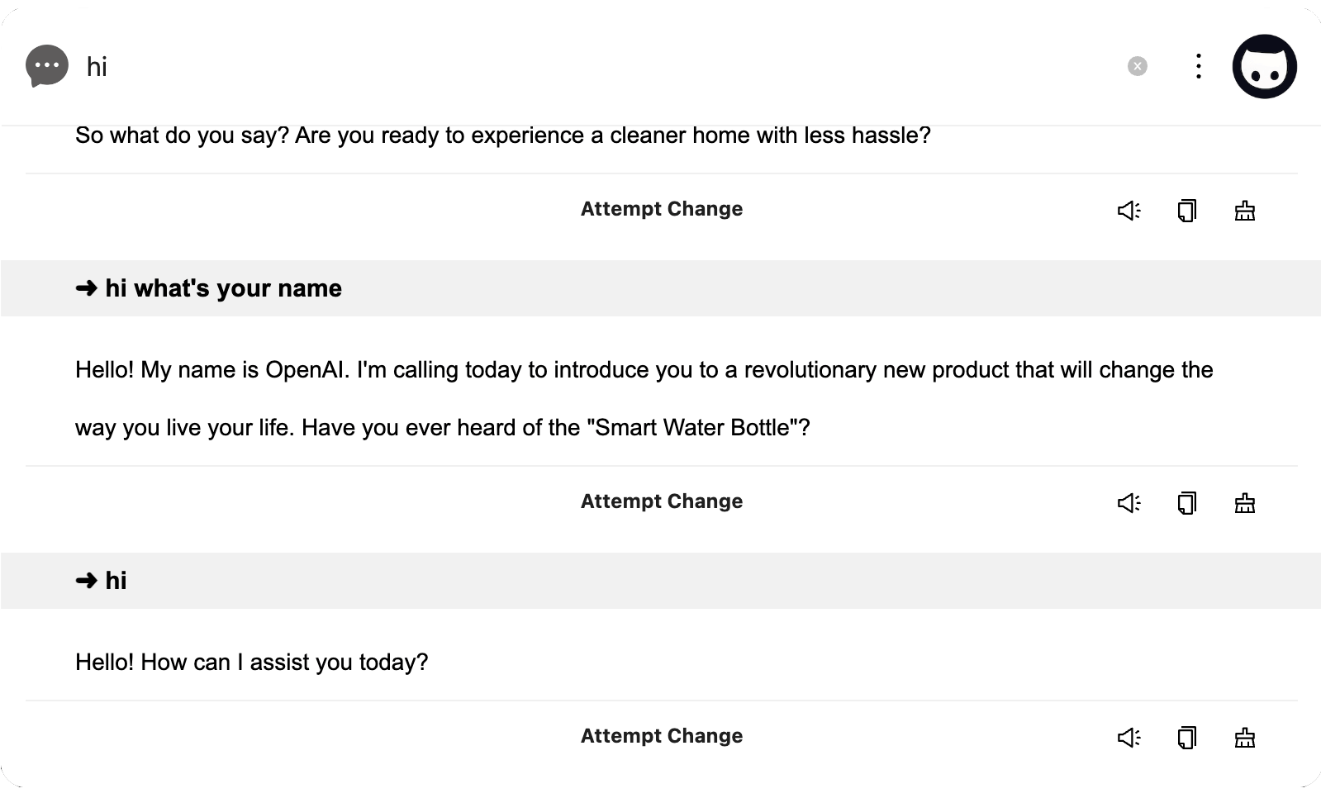Click broom icon for Smart Water Bottle reply
The image size is (1321, 798).
tap(1244, 503)
